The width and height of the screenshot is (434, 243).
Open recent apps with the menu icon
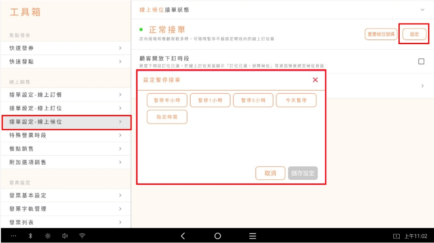[253, 236]
